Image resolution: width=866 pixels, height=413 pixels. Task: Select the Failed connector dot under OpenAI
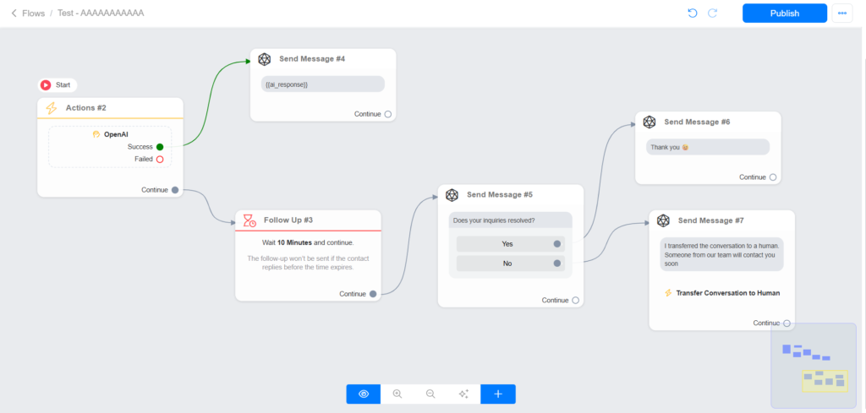coord(159,159)
